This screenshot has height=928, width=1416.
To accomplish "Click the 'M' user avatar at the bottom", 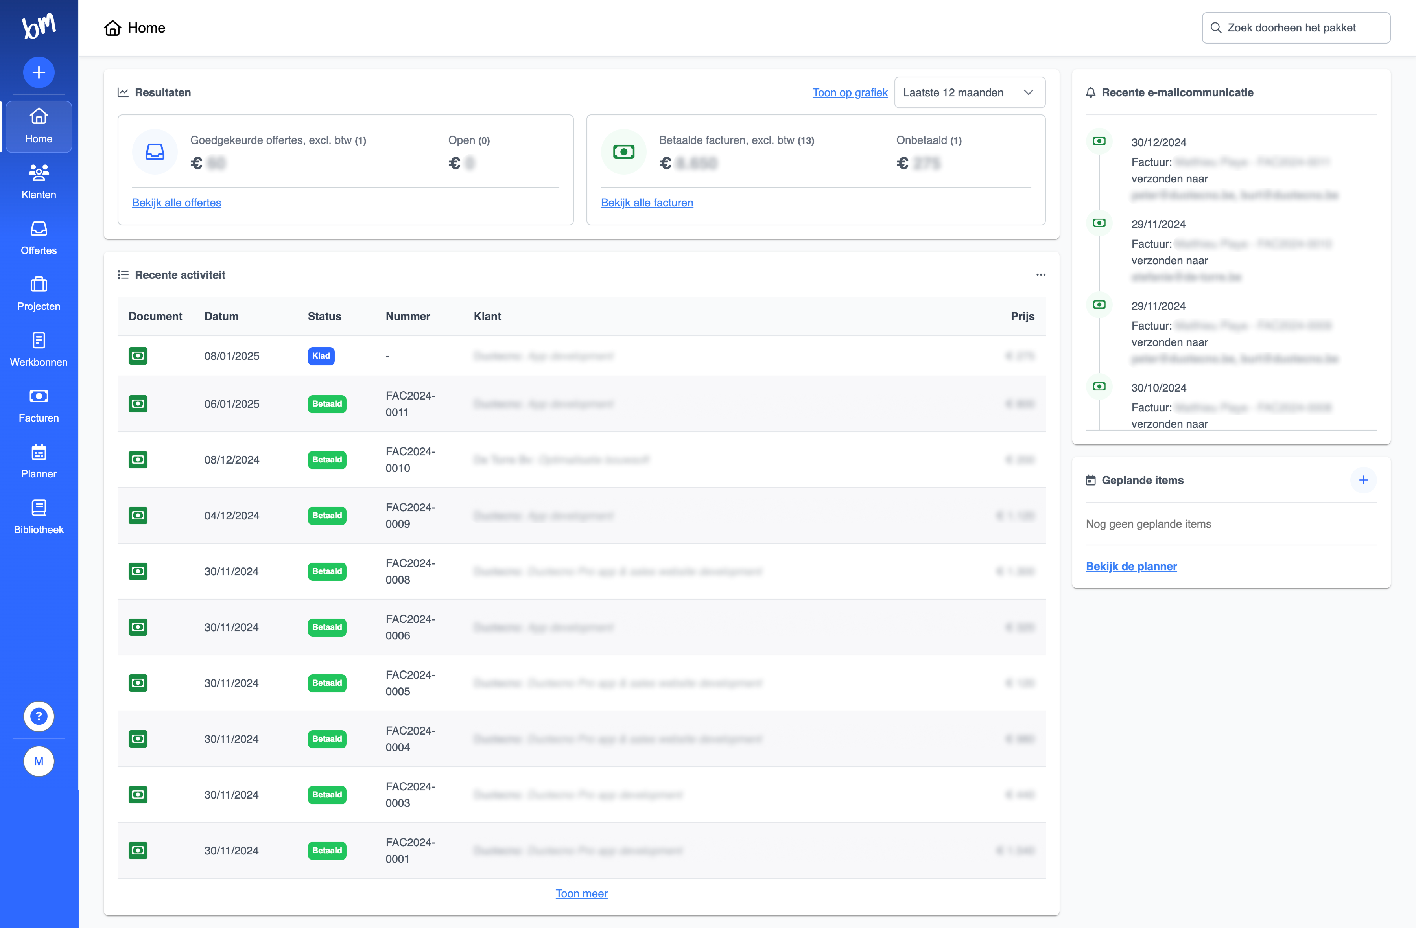I will [x=38, y=761].
